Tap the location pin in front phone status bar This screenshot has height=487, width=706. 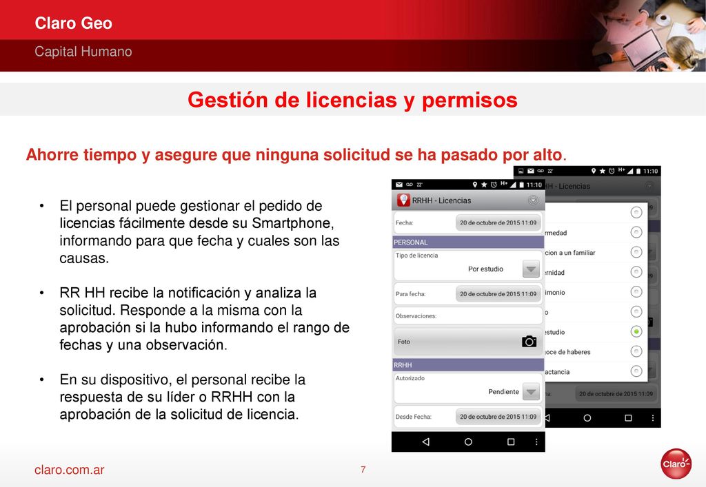point(474,185)
